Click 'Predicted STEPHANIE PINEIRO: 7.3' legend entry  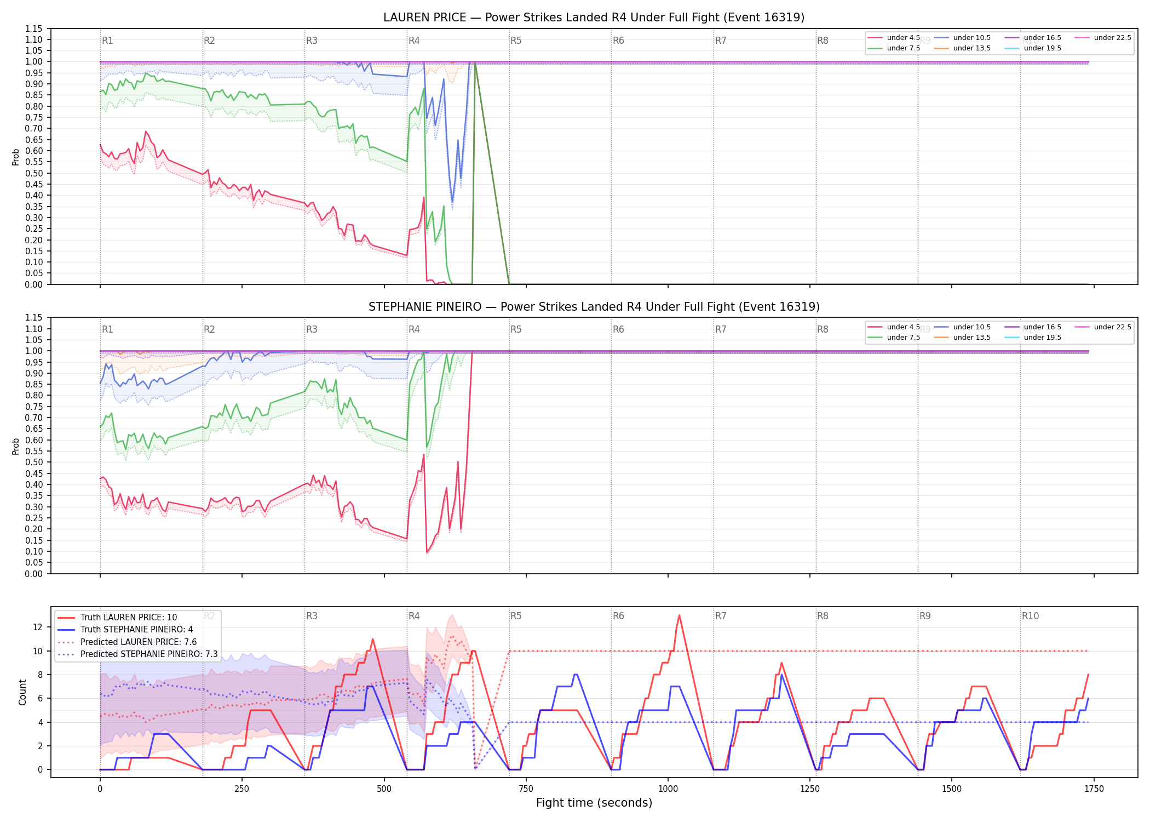(137, 654)
